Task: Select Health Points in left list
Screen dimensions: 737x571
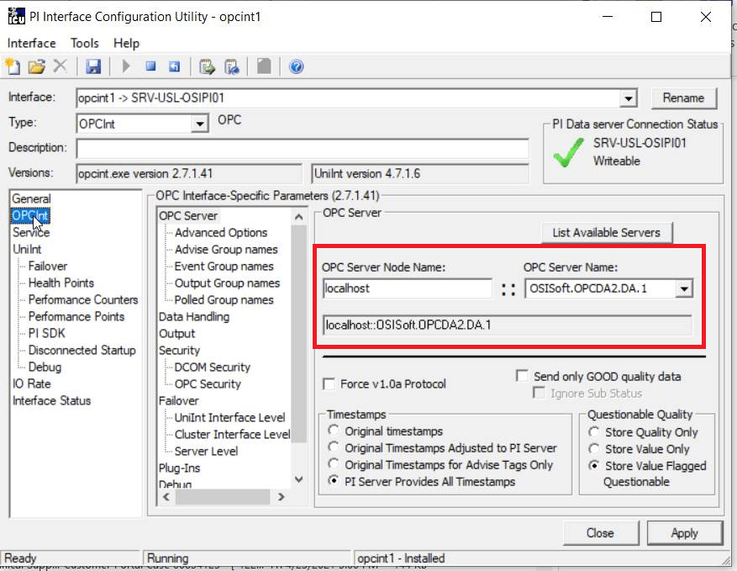Action: coord(61,283)
